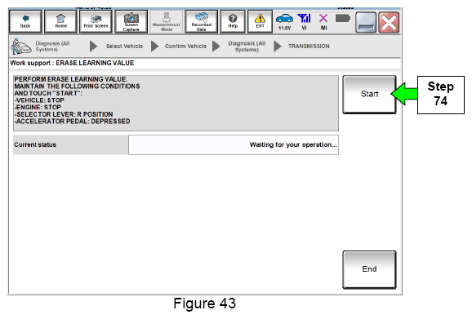
Task: Click PERFORM ERASE LEARNING VALUE text
Action: (71, 79)
